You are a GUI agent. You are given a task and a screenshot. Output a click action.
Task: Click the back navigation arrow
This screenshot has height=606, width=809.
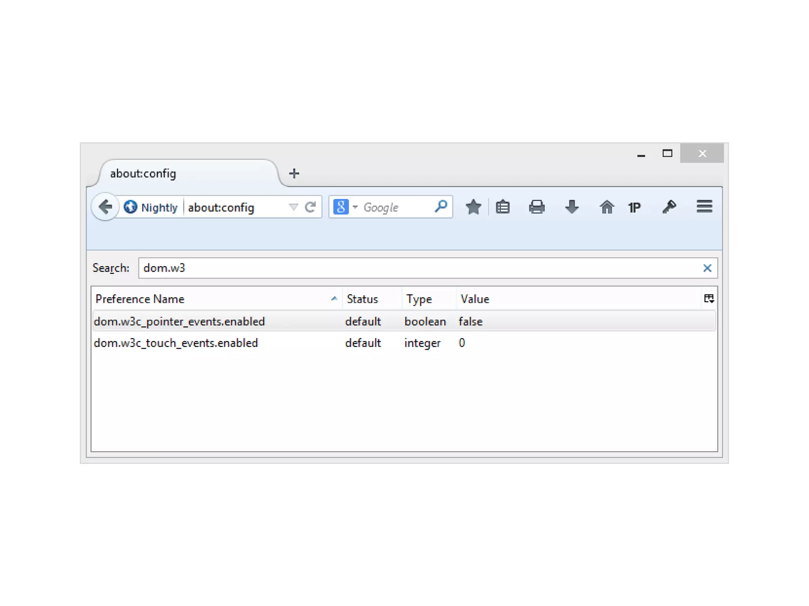pyautogui.click(x=105, y=207)
